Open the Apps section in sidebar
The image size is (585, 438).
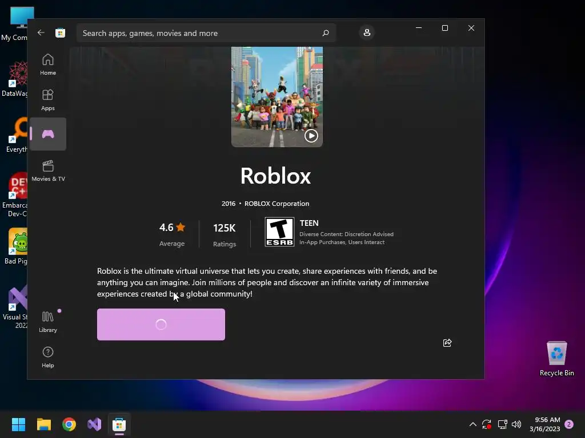point(48,100)
